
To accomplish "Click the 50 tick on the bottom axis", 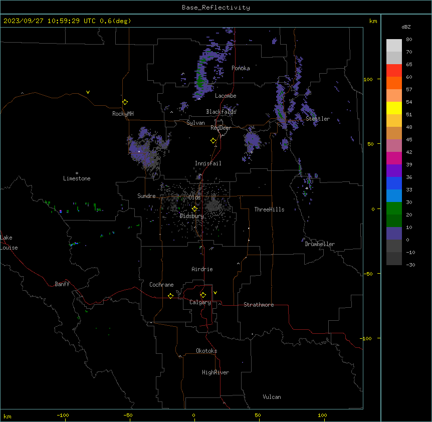I will tap(258, 415).
